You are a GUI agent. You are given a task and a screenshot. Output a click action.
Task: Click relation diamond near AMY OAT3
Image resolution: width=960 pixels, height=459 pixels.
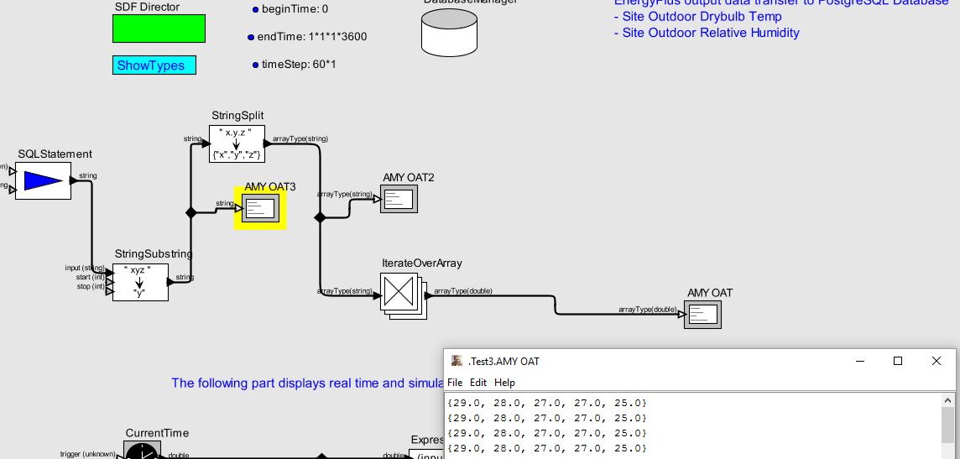click(x=191, y=212)
